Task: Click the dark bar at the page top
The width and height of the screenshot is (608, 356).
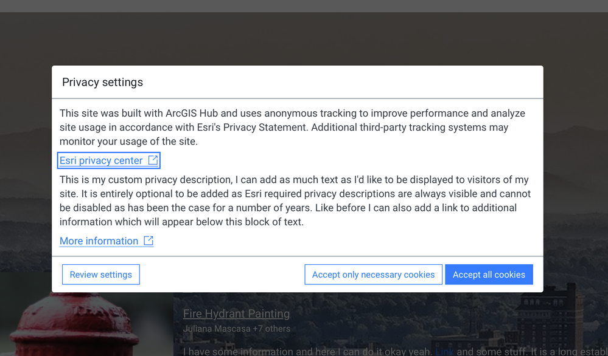Action: pos(304,5)
